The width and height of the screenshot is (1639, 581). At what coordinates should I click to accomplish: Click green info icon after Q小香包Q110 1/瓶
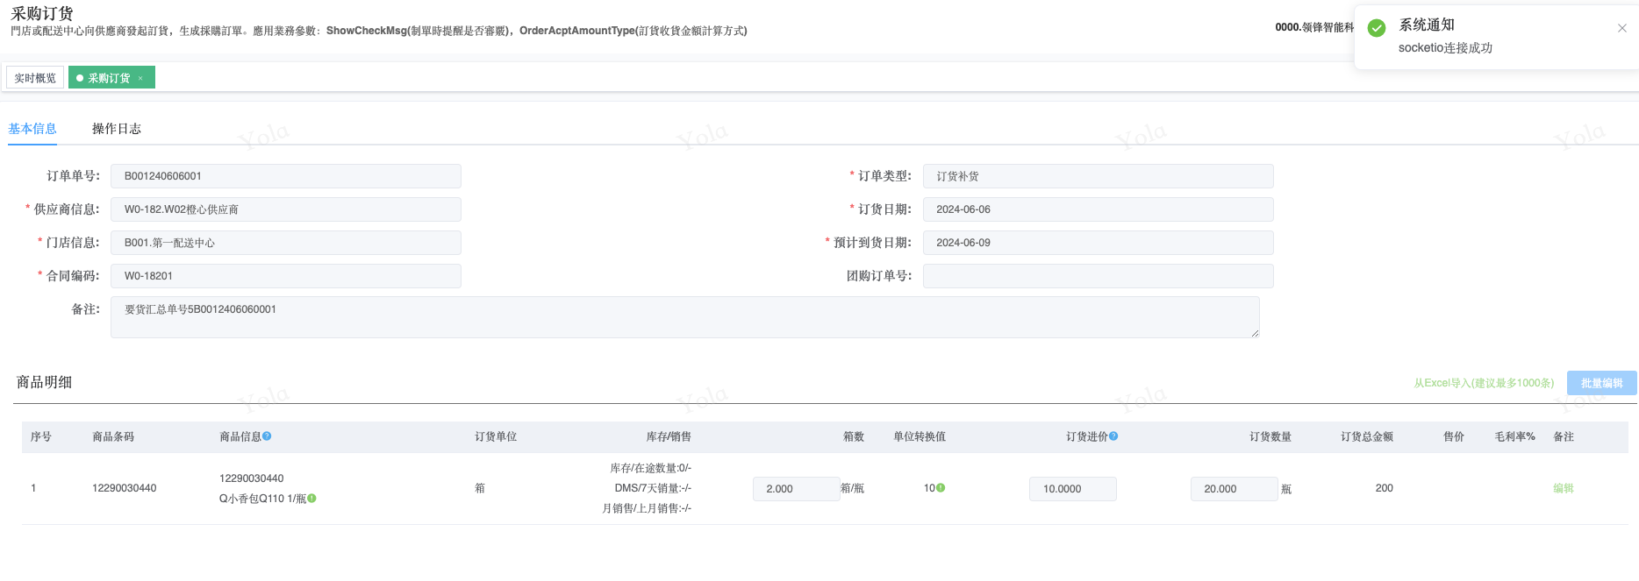(x=311, y=499)
